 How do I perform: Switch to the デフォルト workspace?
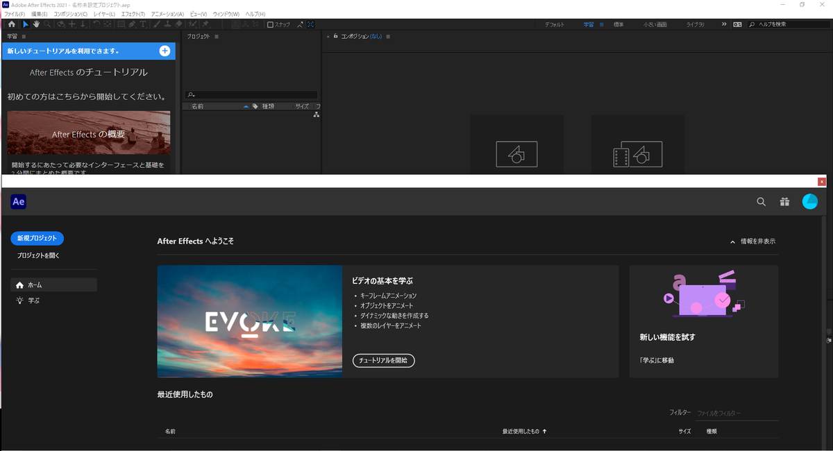pos(554,24)
